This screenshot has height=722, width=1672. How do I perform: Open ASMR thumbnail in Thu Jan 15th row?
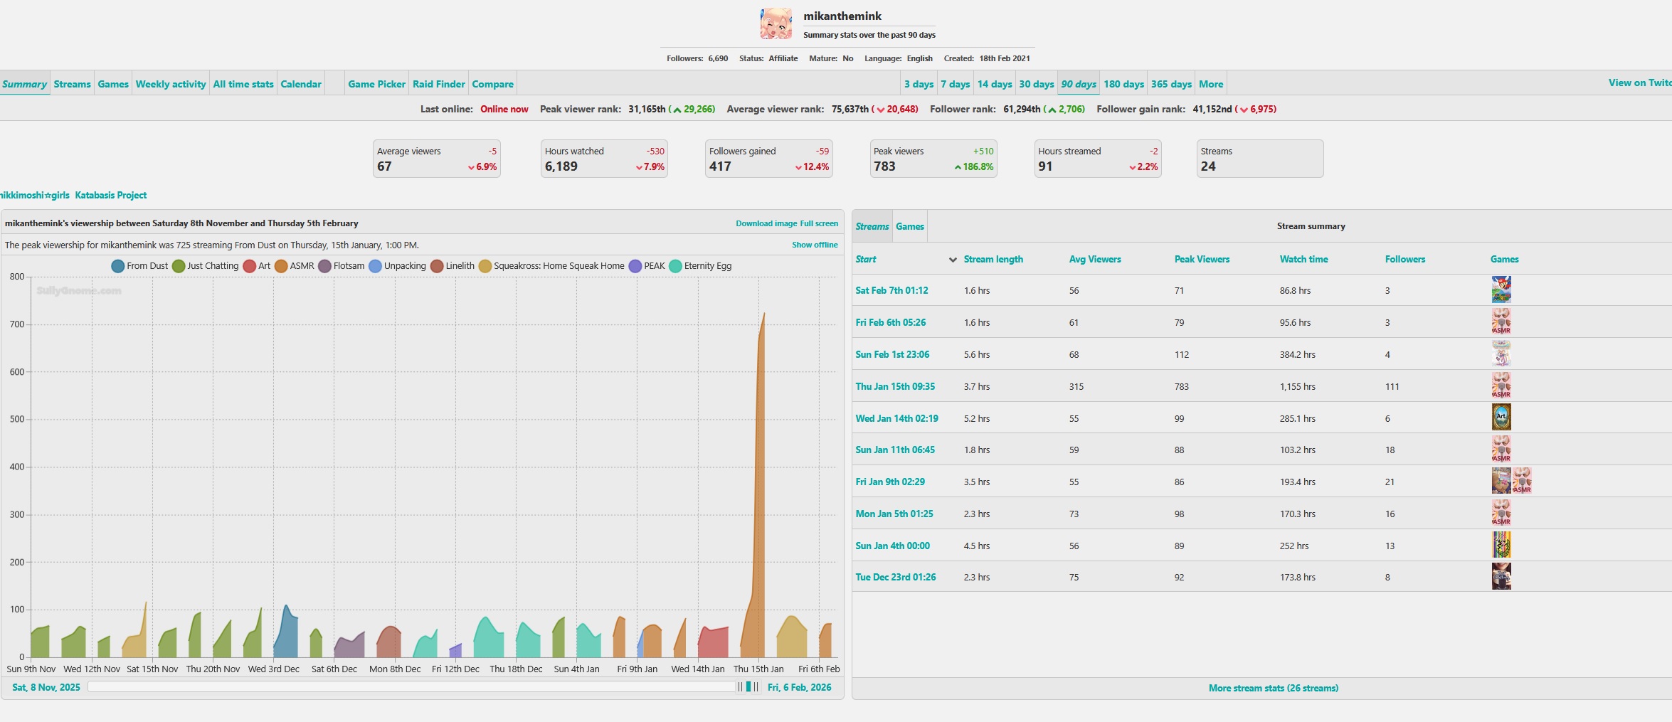(x=1501, y=386)
